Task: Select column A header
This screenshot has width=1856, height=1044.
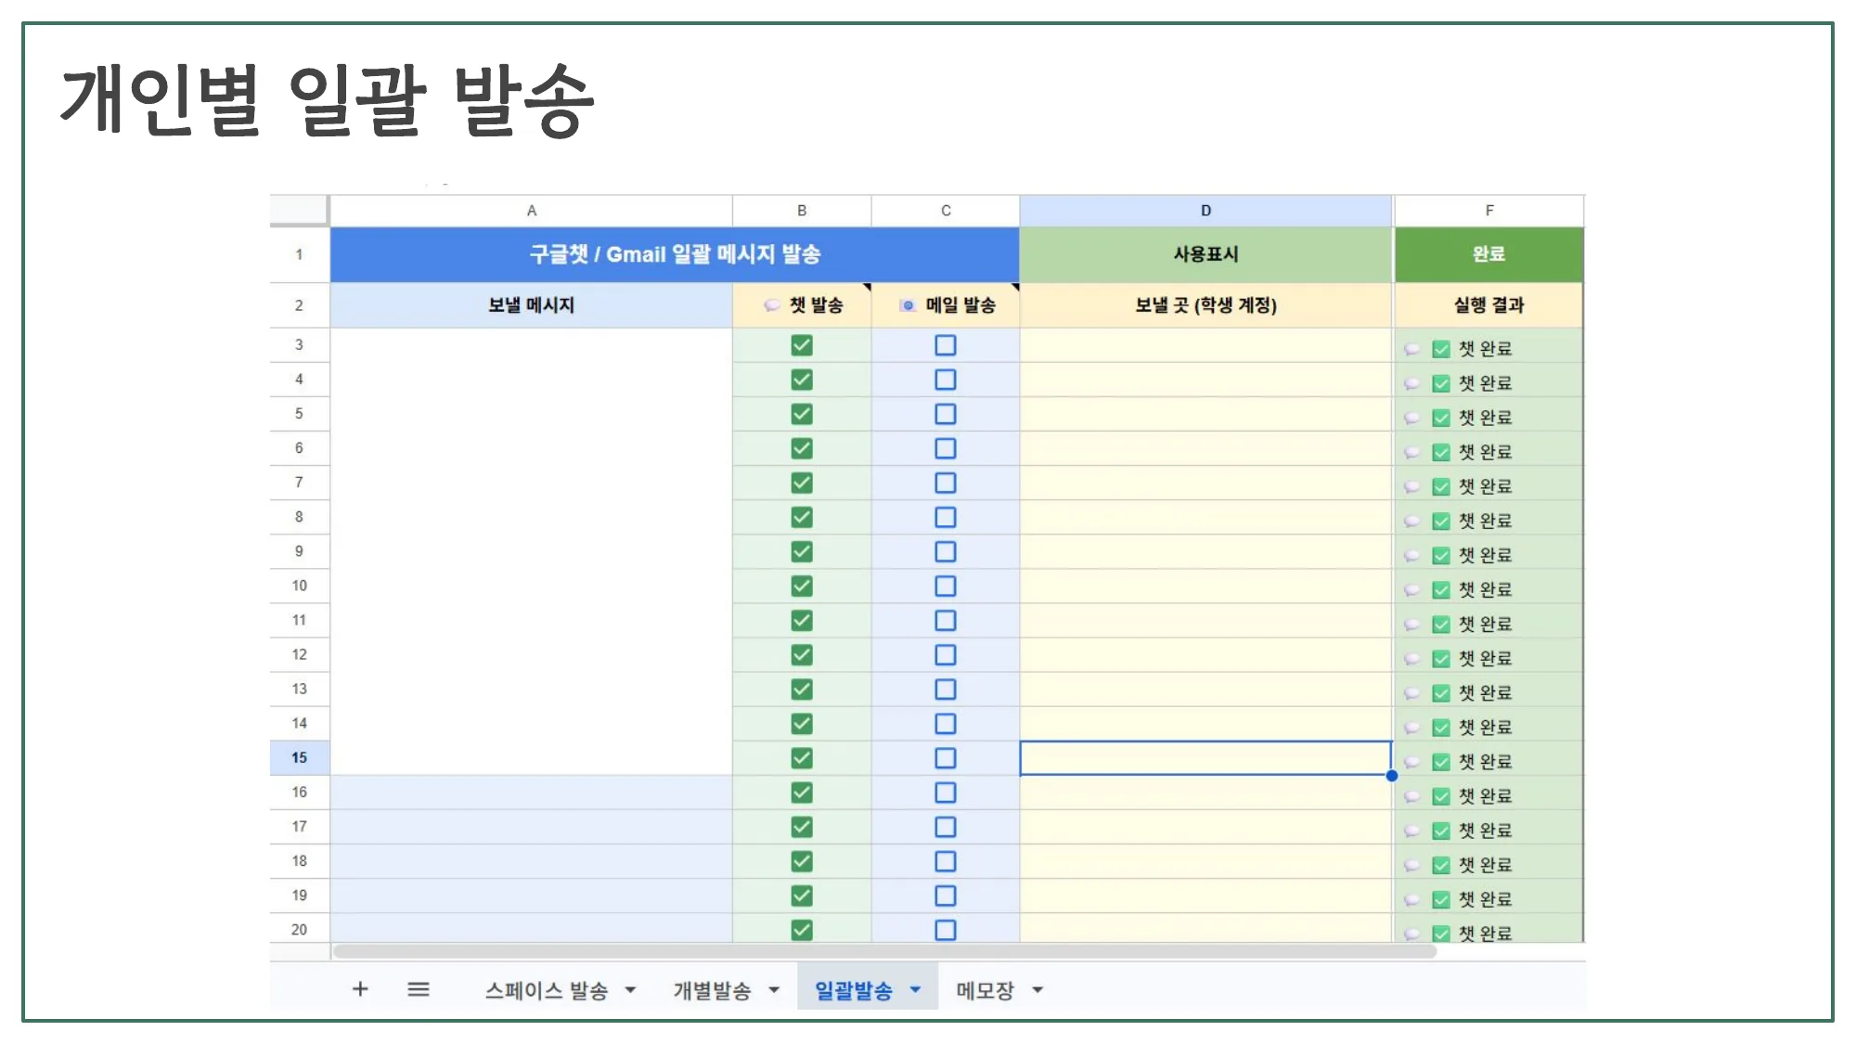Action: click(532, 211)
